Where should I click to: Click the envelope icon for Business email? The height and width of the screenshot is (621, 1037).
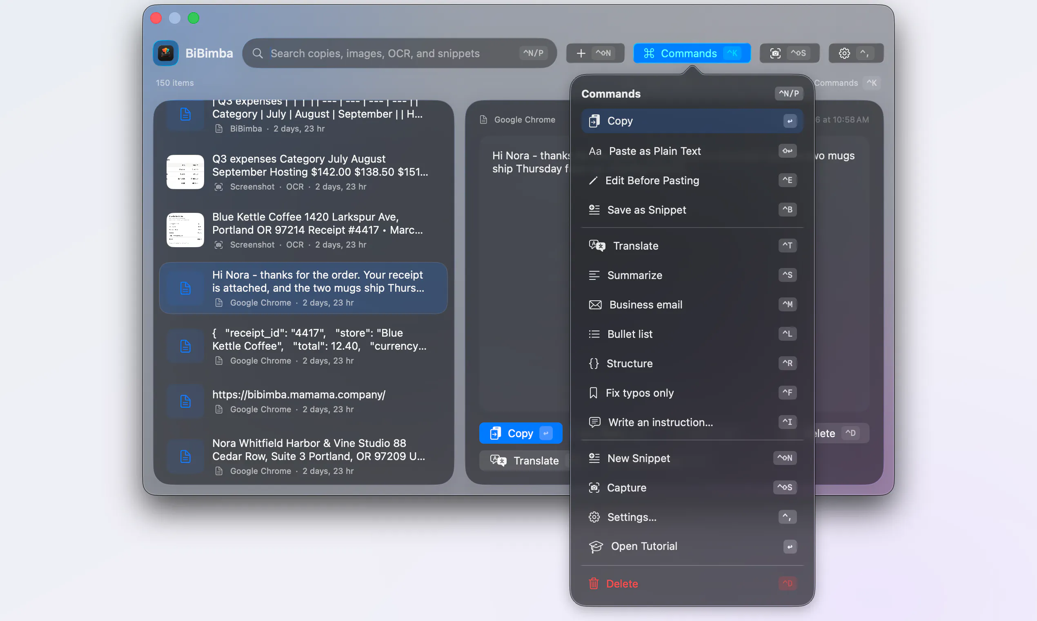click(595, 305)
